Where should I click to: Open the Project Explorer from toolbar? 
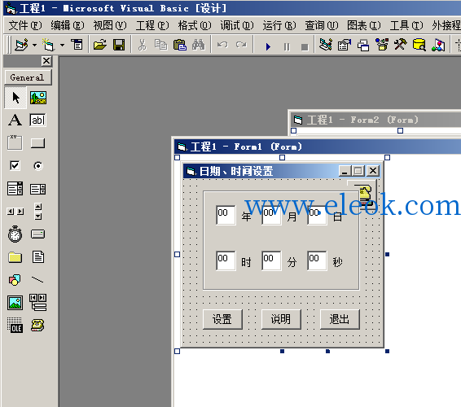pyautogui.click(x=326, y=45)
